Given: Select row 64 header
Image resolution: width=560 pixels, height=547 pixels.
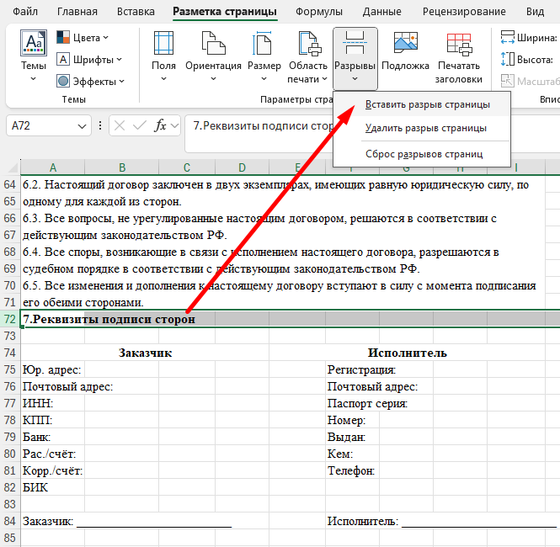Looking at the screenshot, I should click(x=9, y=184).
